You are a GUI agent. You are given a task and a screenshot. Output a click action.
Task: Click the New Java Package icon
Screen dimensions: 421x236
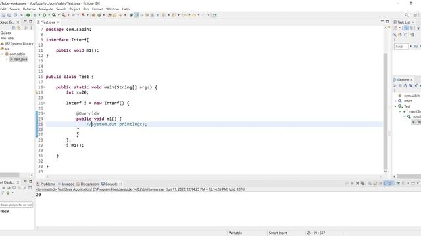coord(93,15)
